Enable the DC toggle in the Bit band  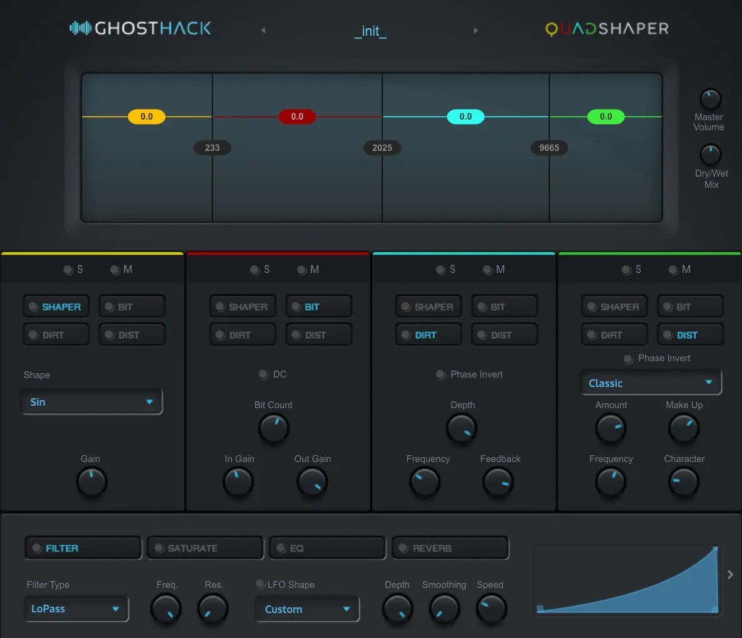(x=263, y=374)
